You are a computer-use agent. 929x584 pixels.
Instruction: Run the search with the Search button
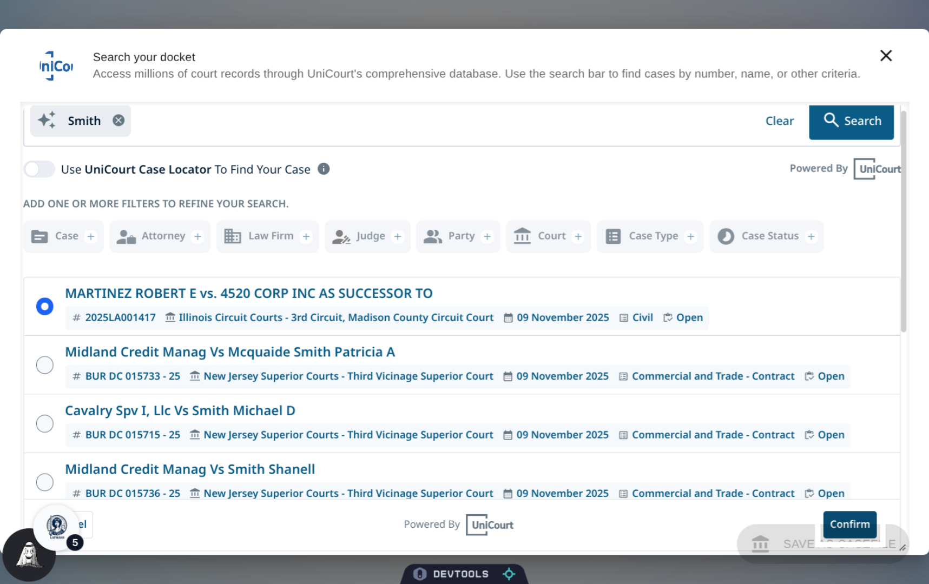coord(851,121)
